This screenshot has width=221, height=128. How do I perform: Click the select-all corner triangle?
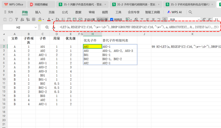[x=4, y=34]
